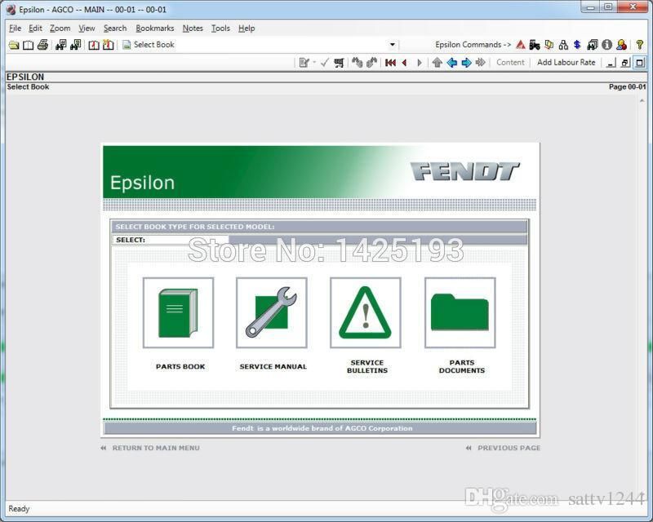
Task: Click the PARTS DOCUMENTS caption text
Action: [x=461, y=367]
